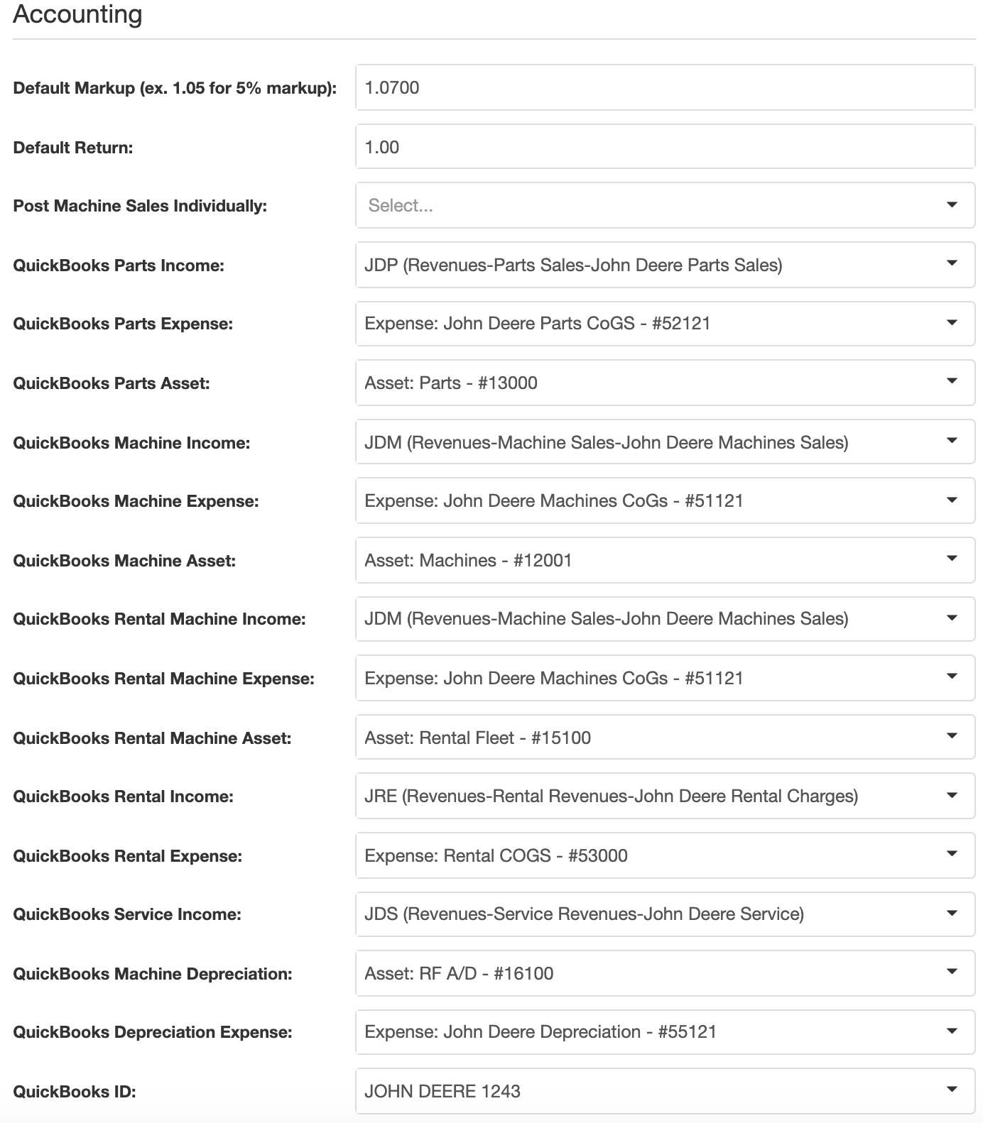Open the QuickBooks Machine Income dropdown
This screenshot has width=983, height=1123.
click(665, 442)
